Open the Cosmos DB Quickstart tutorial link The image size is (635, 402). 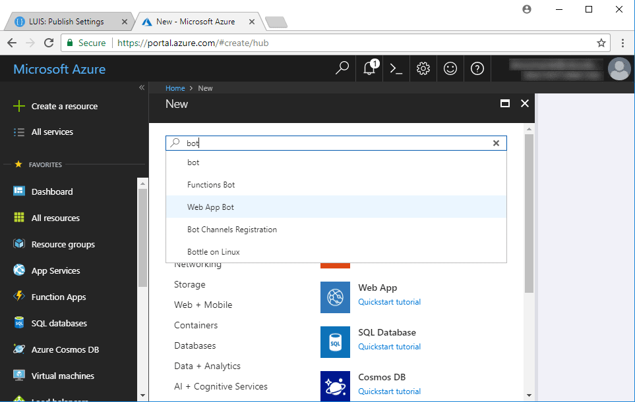(390, 391)
